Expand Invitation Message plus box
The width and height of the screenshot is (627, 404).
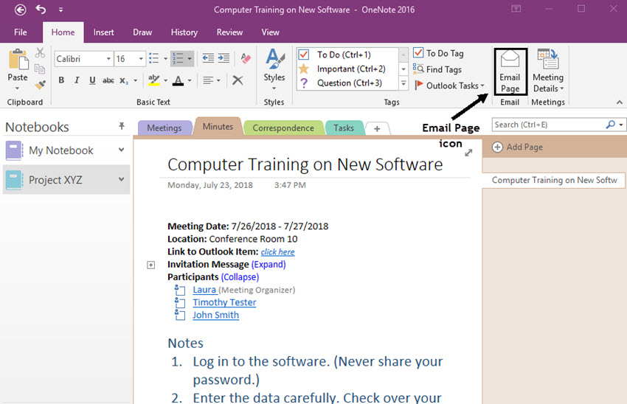point(150,265)
